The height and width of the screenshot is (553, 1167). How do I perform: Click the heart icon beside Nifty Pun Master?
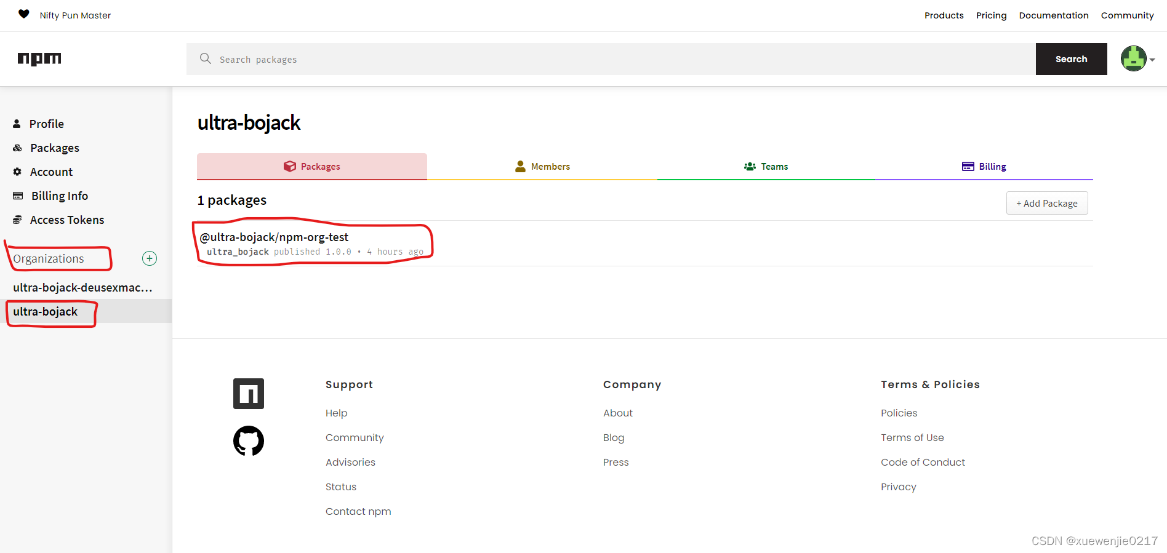(24, 14)
